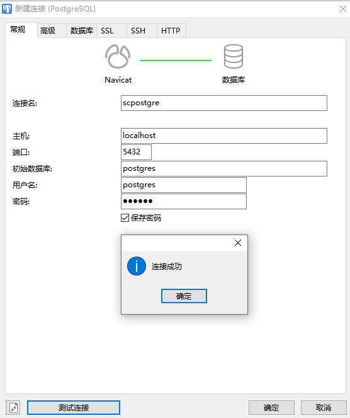Click the 主机 field showing localhost

(x=224, y=136)
